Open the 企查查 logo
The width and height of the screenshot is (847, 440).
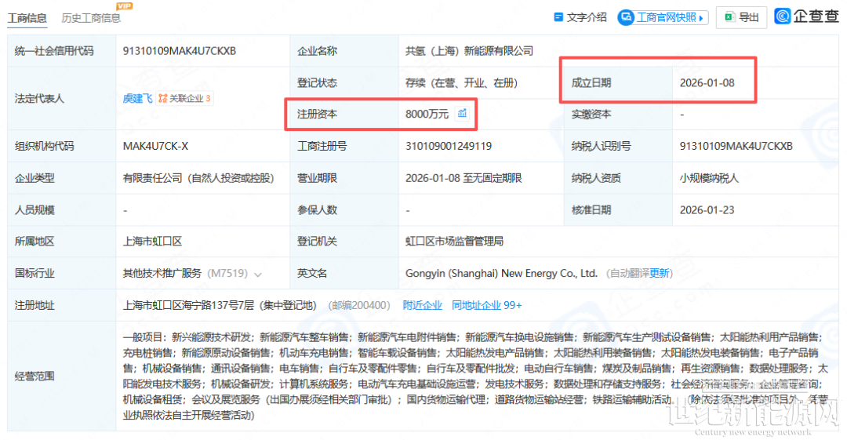pos(806,16)
